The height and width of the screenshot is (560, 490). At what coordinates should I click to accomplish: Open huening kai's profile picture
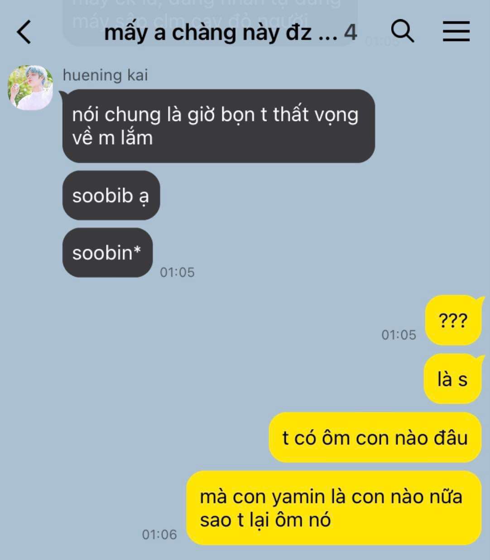pyautogui.click(x=30, y=88)
